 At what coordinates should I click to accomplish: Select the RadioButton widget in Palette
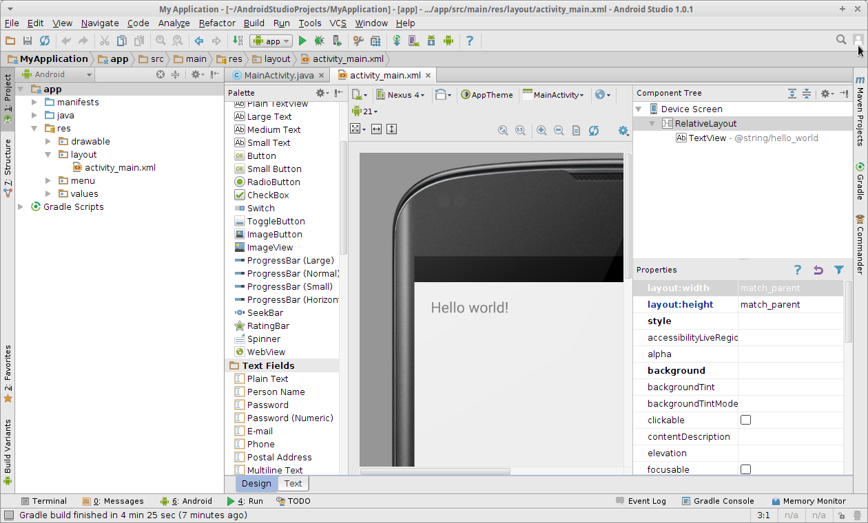pyautogui.click(x=273, y=182)
